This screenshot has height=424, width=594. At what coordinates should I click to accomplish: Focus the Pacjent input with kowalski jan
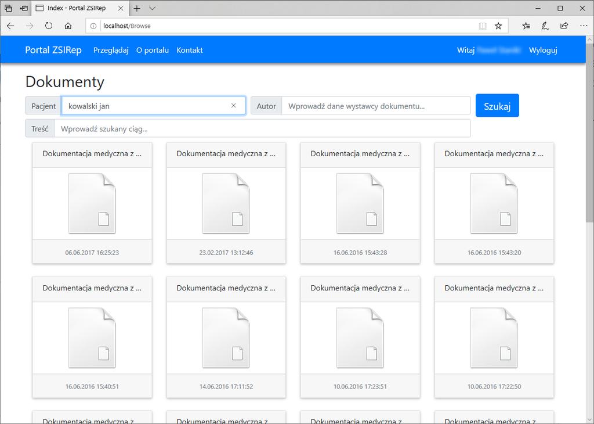(x=153, y=106)
